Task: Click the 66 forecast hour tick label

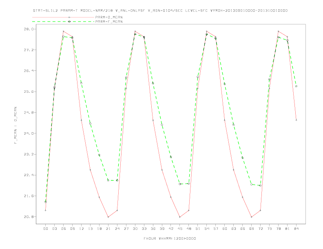Action: pyautogui.click(x=243, y=229)
